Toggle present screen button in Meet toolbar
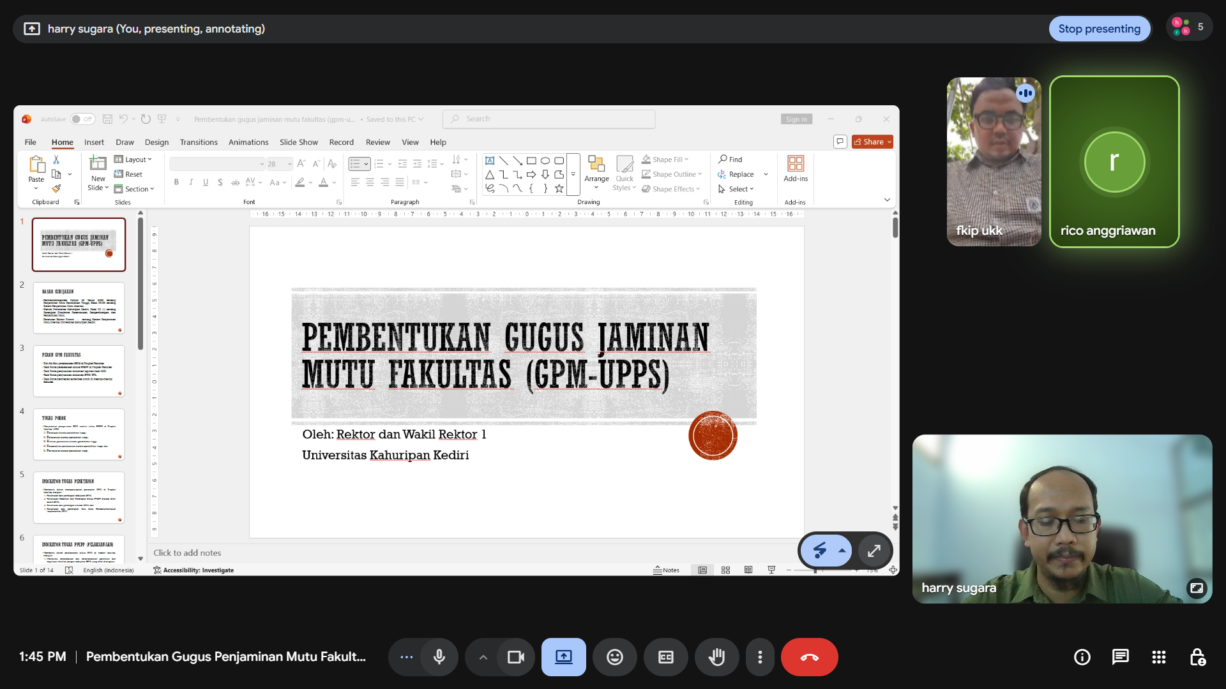The height and width of the screenshot is (689, 1226). point(563,657)
